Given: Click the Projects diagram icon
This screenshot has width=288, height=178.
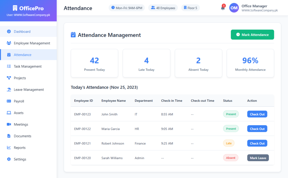Looking at the screenshot, I should tap(9, 78).
